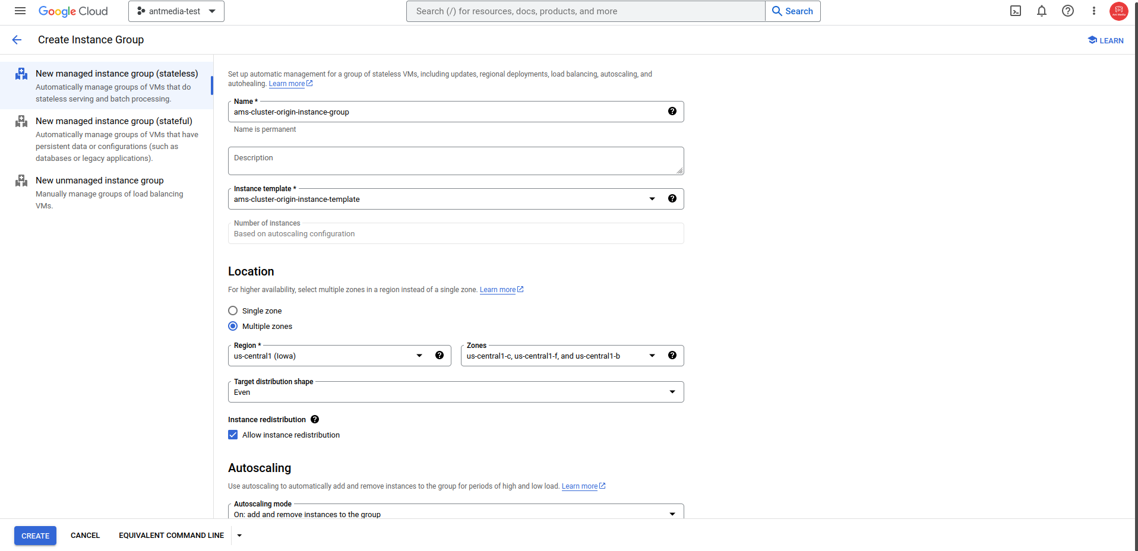Click the CANCEL button

coord(85,536)
